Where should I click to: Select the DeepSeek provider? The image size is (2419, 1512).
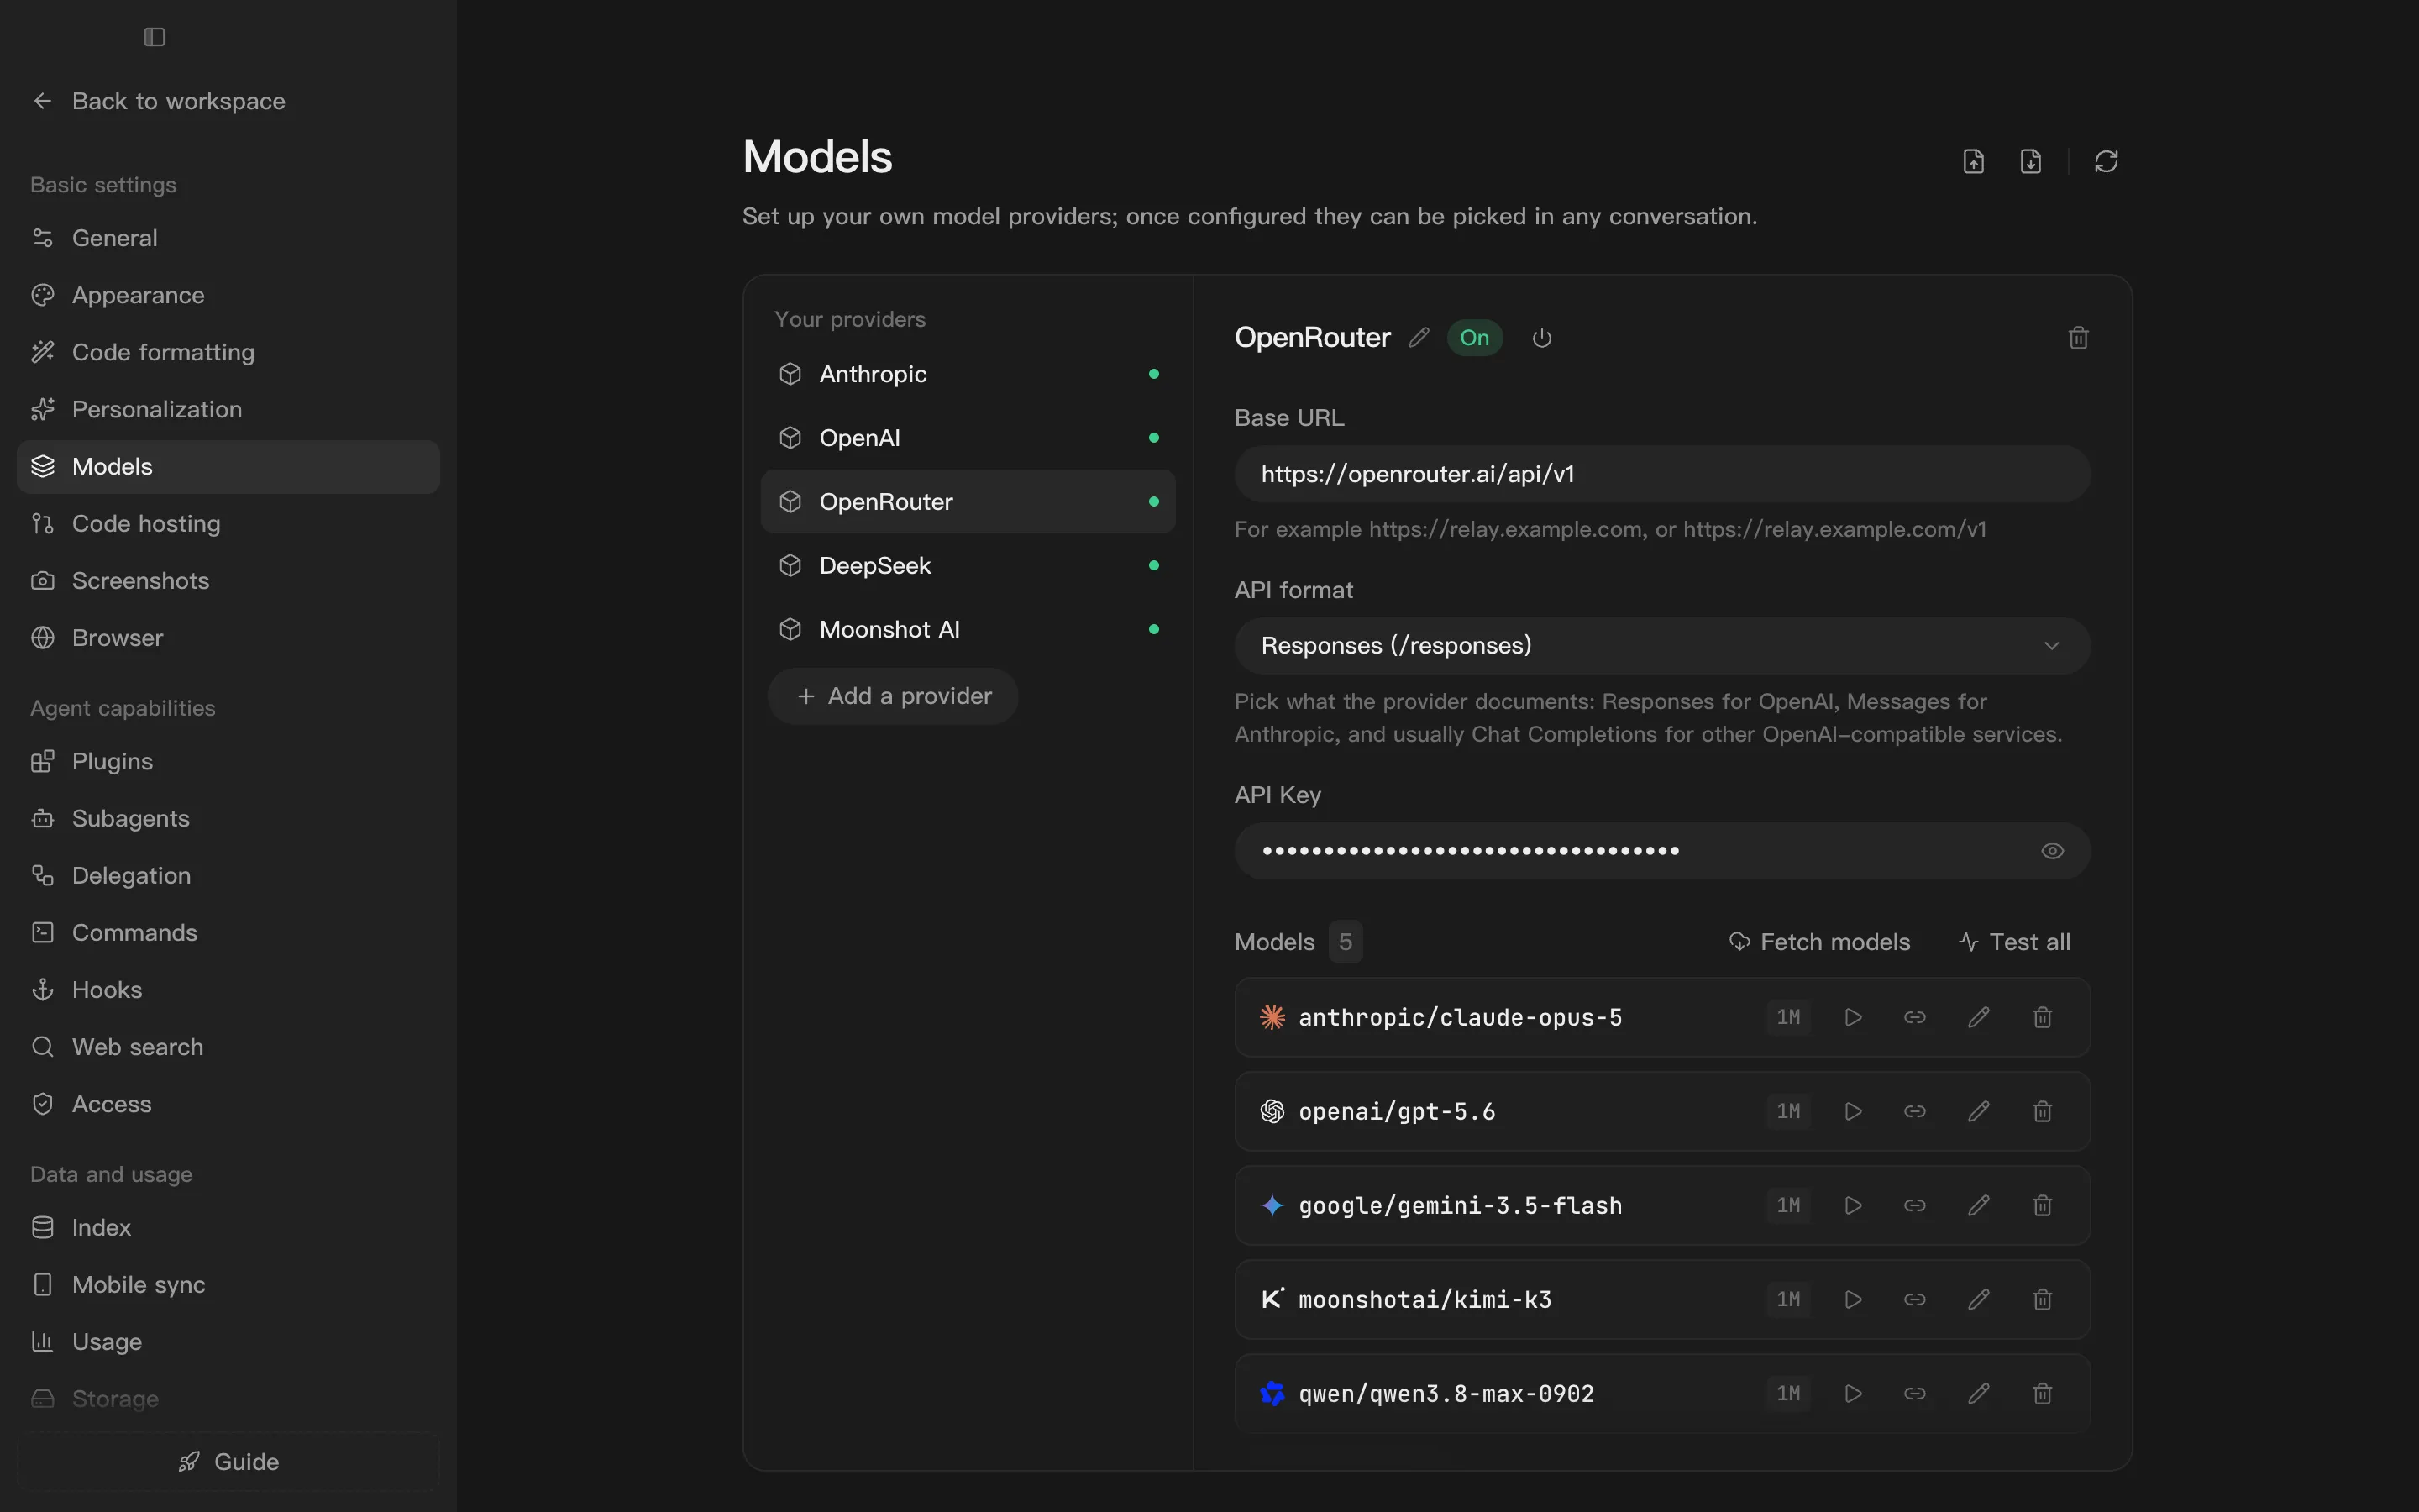coord(968,566)
